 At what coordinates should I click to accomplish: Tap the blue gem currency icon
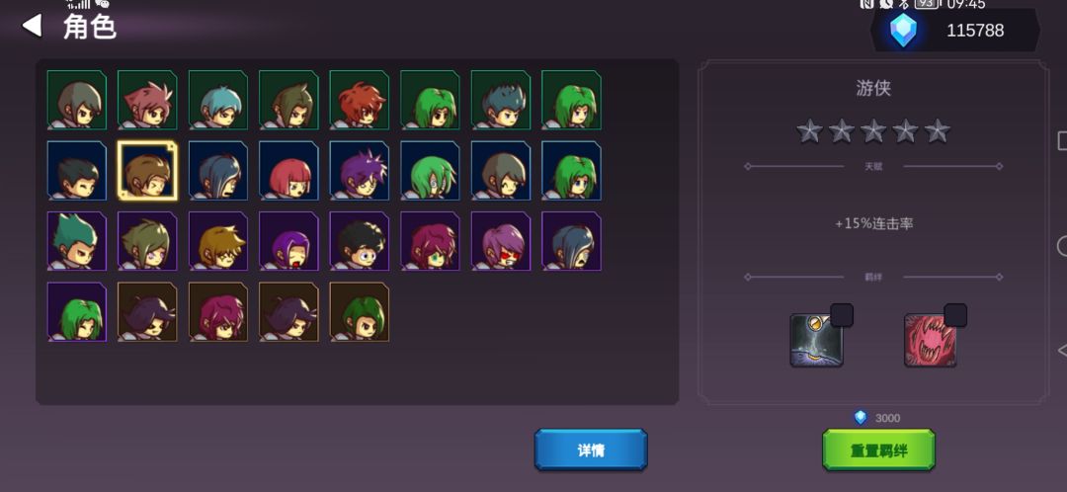[x=904, y=31]
